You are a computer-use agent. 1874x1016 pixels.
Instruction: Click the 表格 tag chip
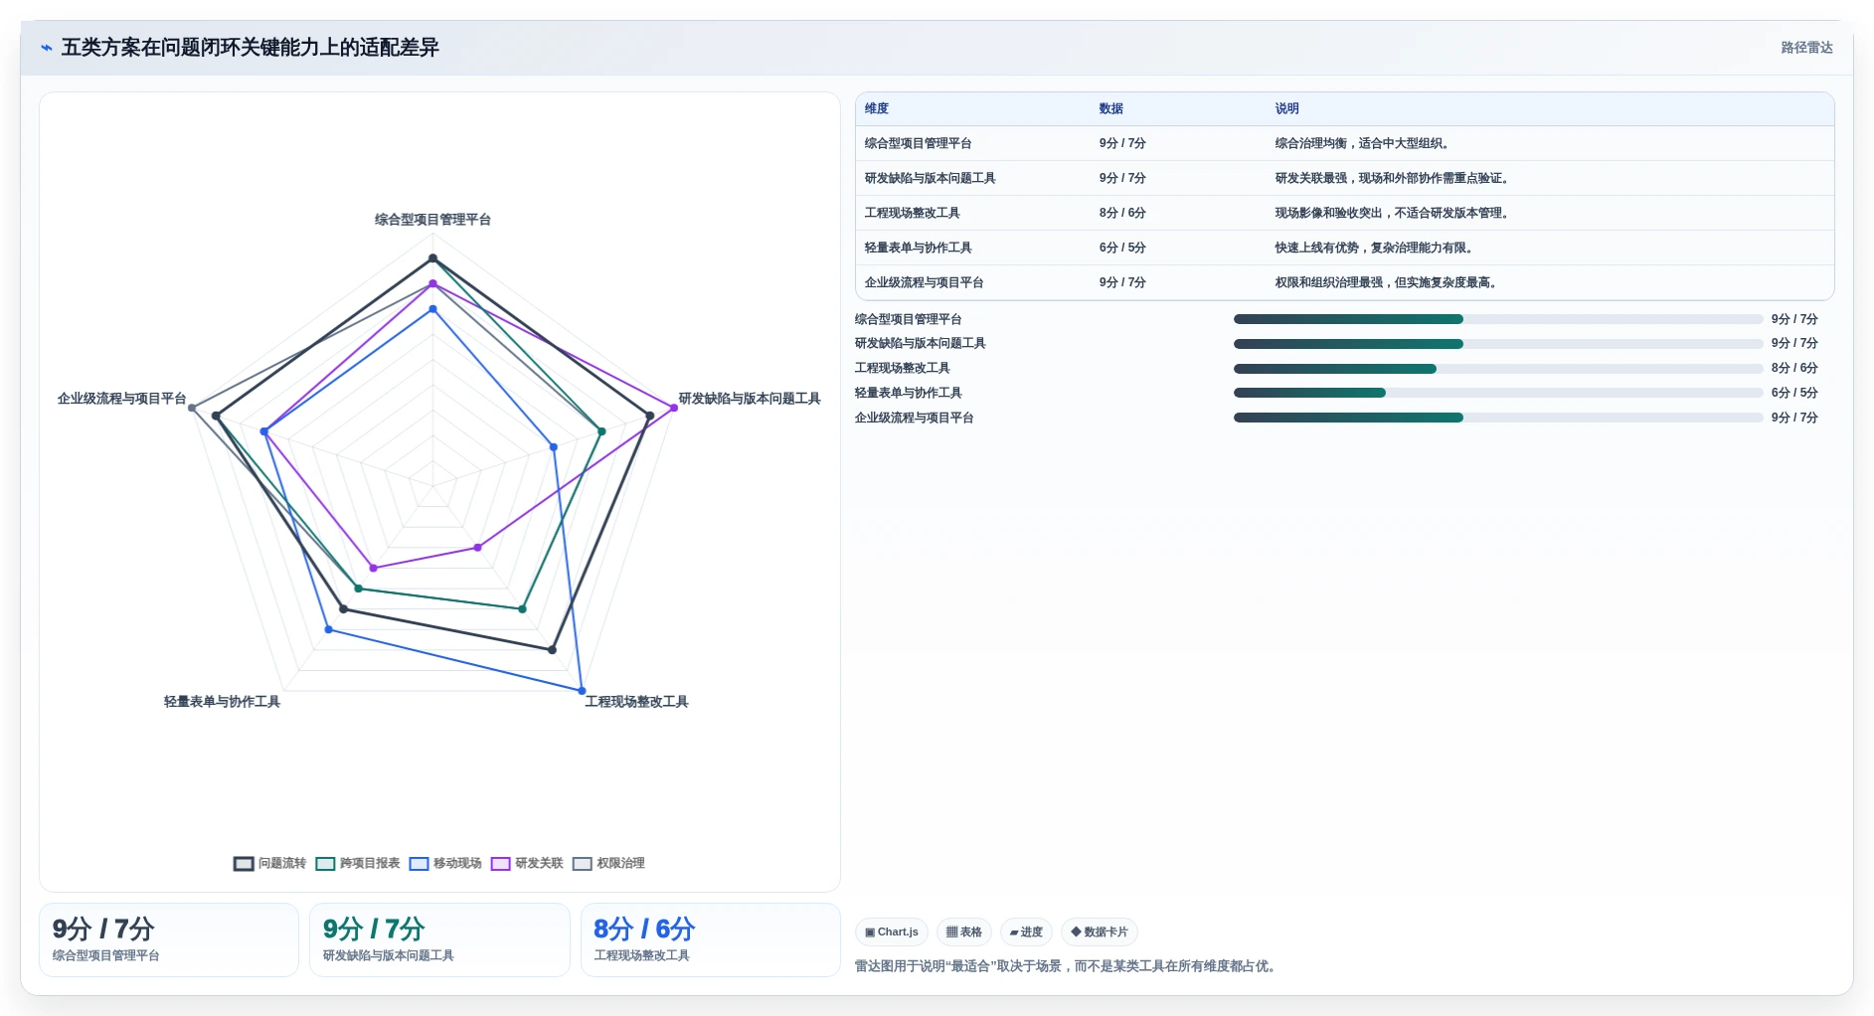[964, 931]
